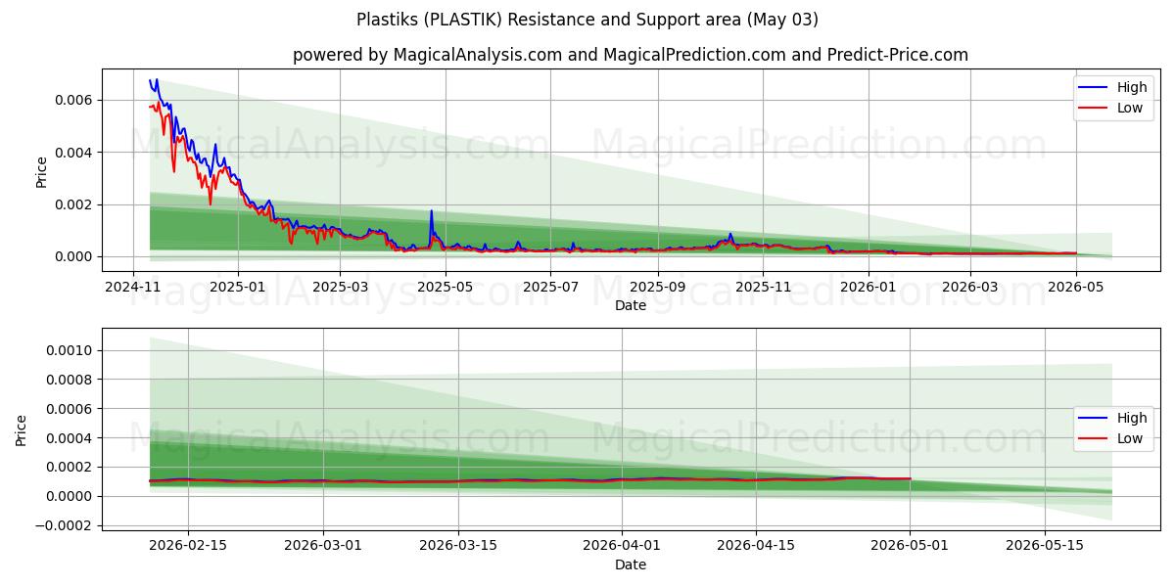Click the '2025-03' x-axis tick label

pos(340,287)
